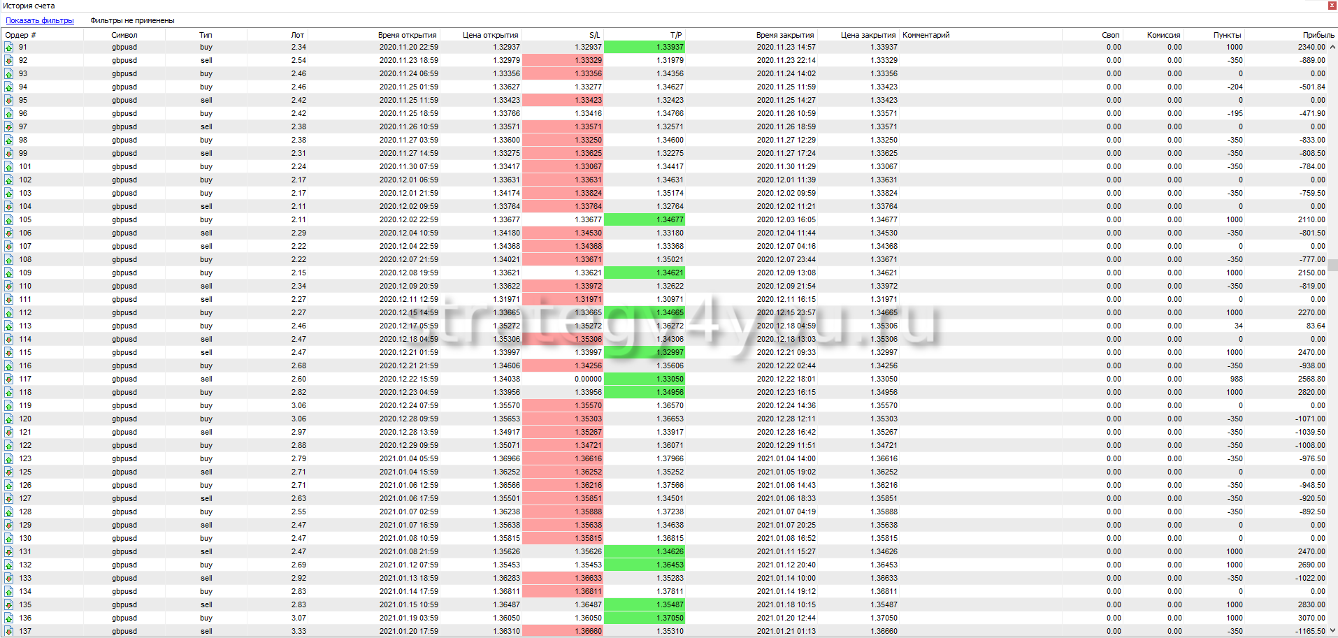Click the order icon for order 91

click(x=9, y=48)
